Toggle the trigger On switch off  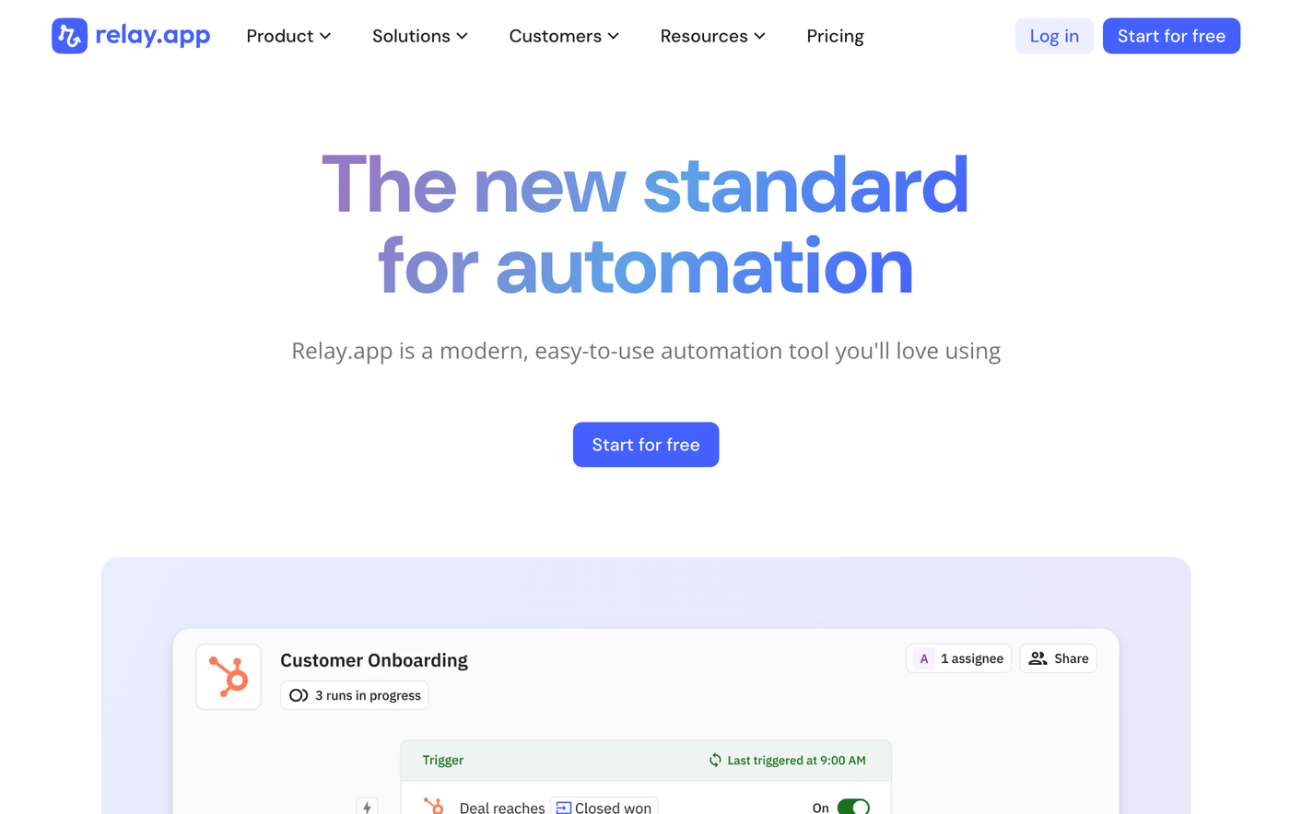[x=853, y=808]
